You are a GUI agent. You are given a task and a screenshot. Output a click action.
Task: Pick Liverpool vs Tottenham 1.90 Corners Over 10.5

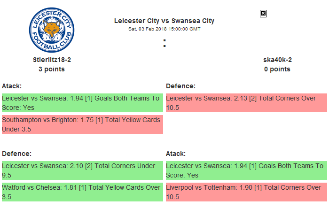coord(246,192)
